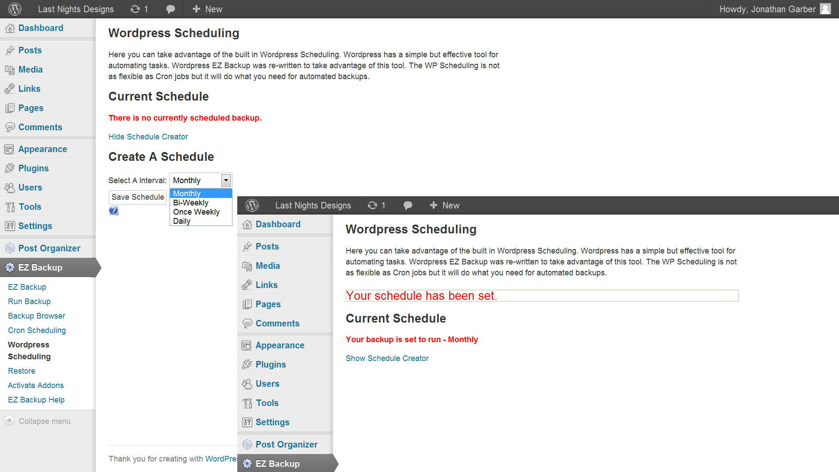The width and height of the screenshot is (839, 472).
Task: Click the Post Organizer gear icon in left sidebar
Action: [x=10, y=248]
